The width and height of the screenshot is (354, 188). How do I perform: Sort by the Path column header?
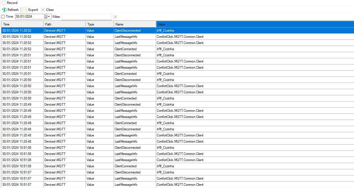(x=64, y=24)
